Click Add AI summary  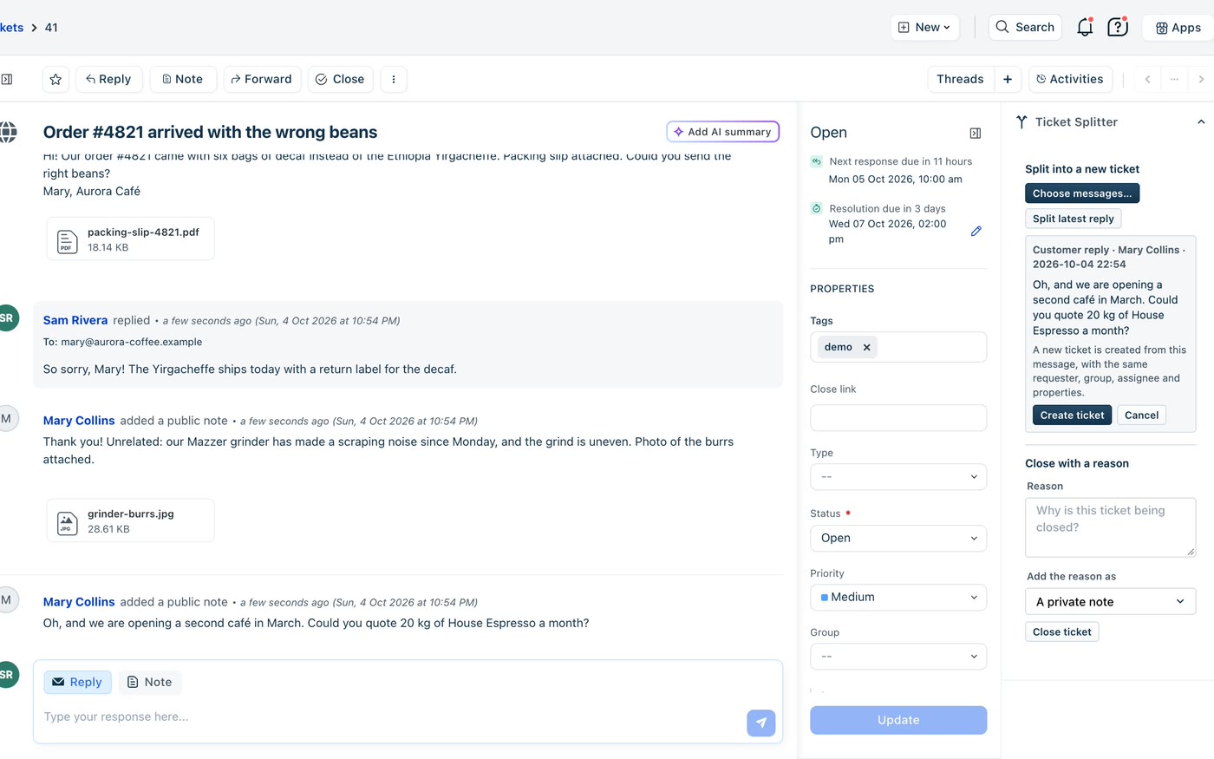click(723, 132)
